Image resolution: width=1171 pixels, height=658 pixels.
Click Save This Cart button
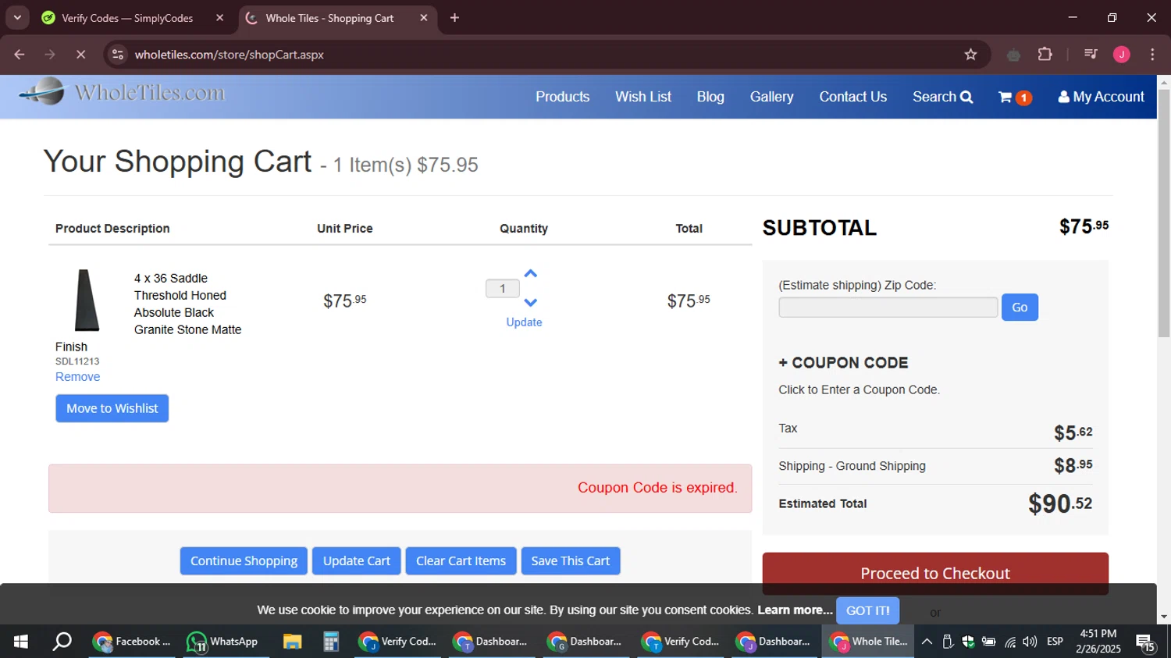pyautogui.click(x=570, y=561)
